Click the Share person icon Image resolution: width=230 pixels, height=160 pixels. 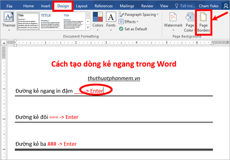tap(225, 6)
